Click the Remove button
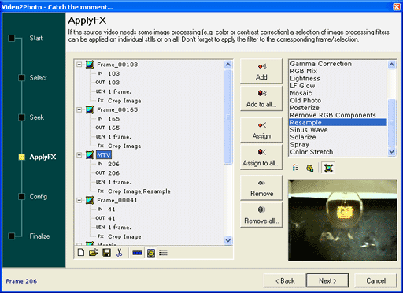403x293 pixels. tap(261, 188)
